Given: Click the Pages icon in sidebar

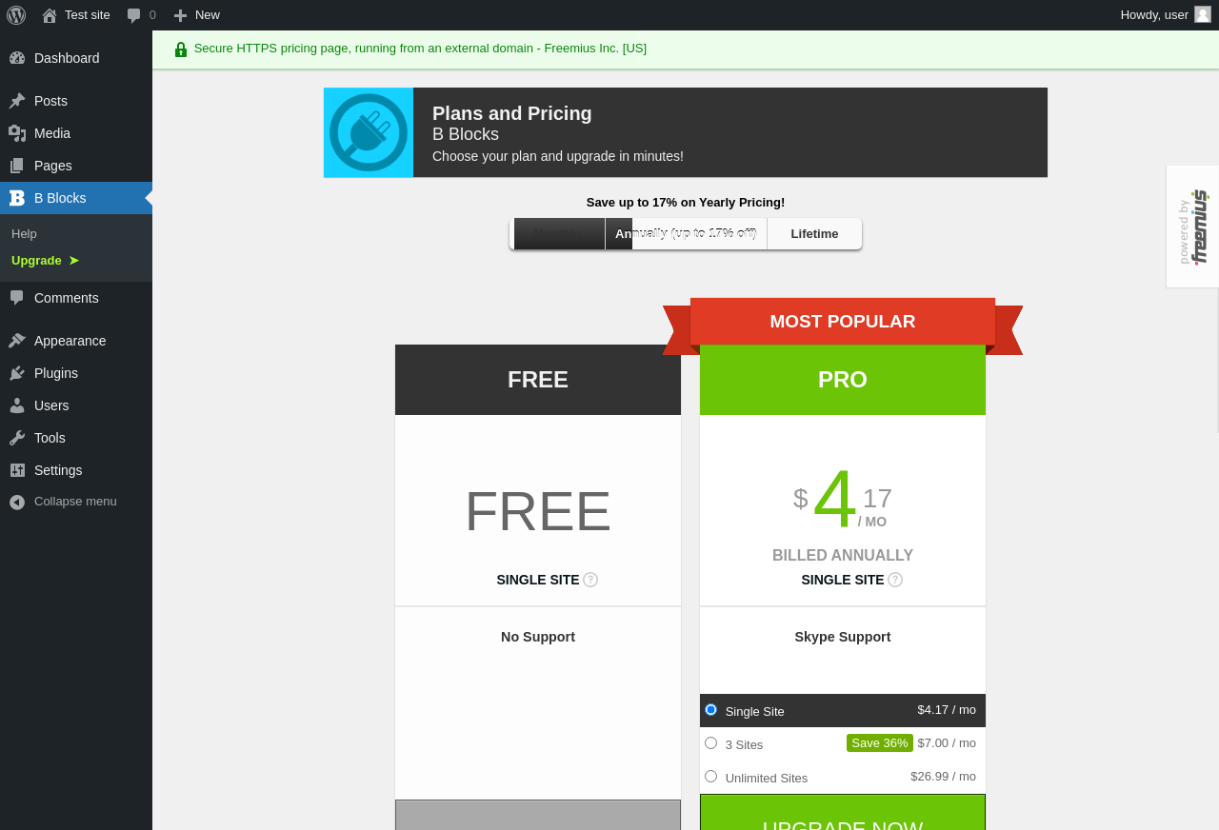Looking at the screenshot, I should pos(17,166).
